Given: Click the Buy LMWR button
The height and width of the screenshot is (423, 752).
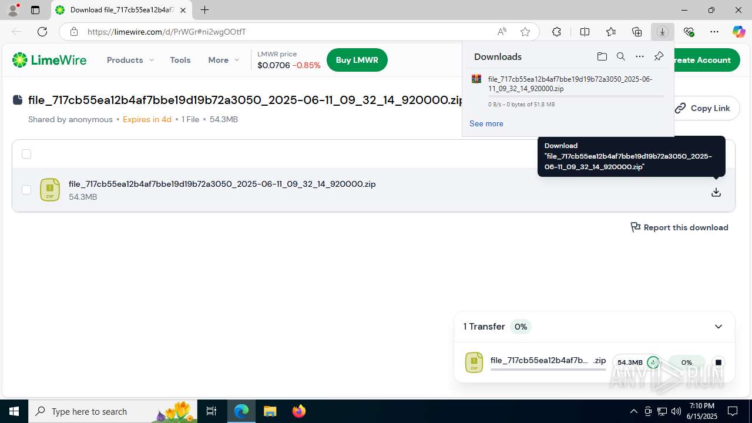Looking at the screenshot, I should pyautogui.click(x=357, y=60).
